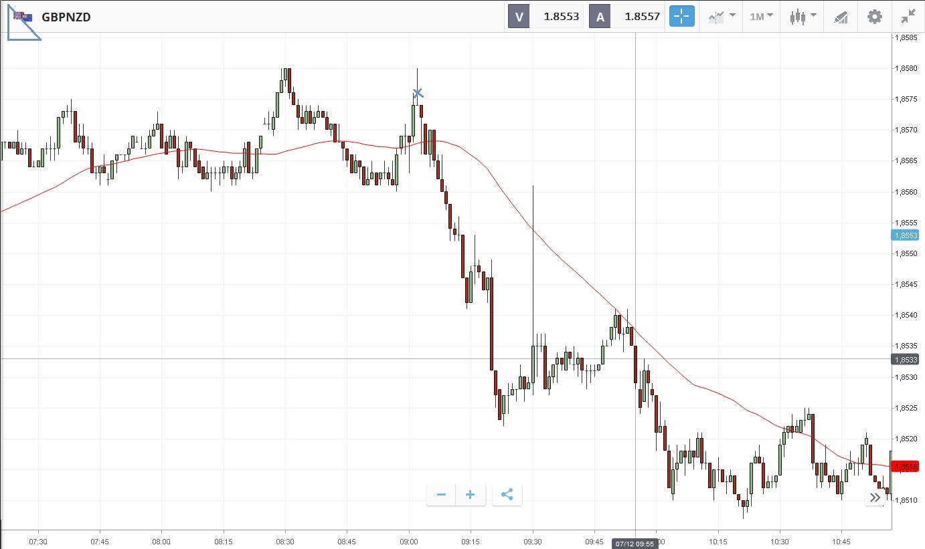
Task: Share the chart
Action: tap(507, 495)
